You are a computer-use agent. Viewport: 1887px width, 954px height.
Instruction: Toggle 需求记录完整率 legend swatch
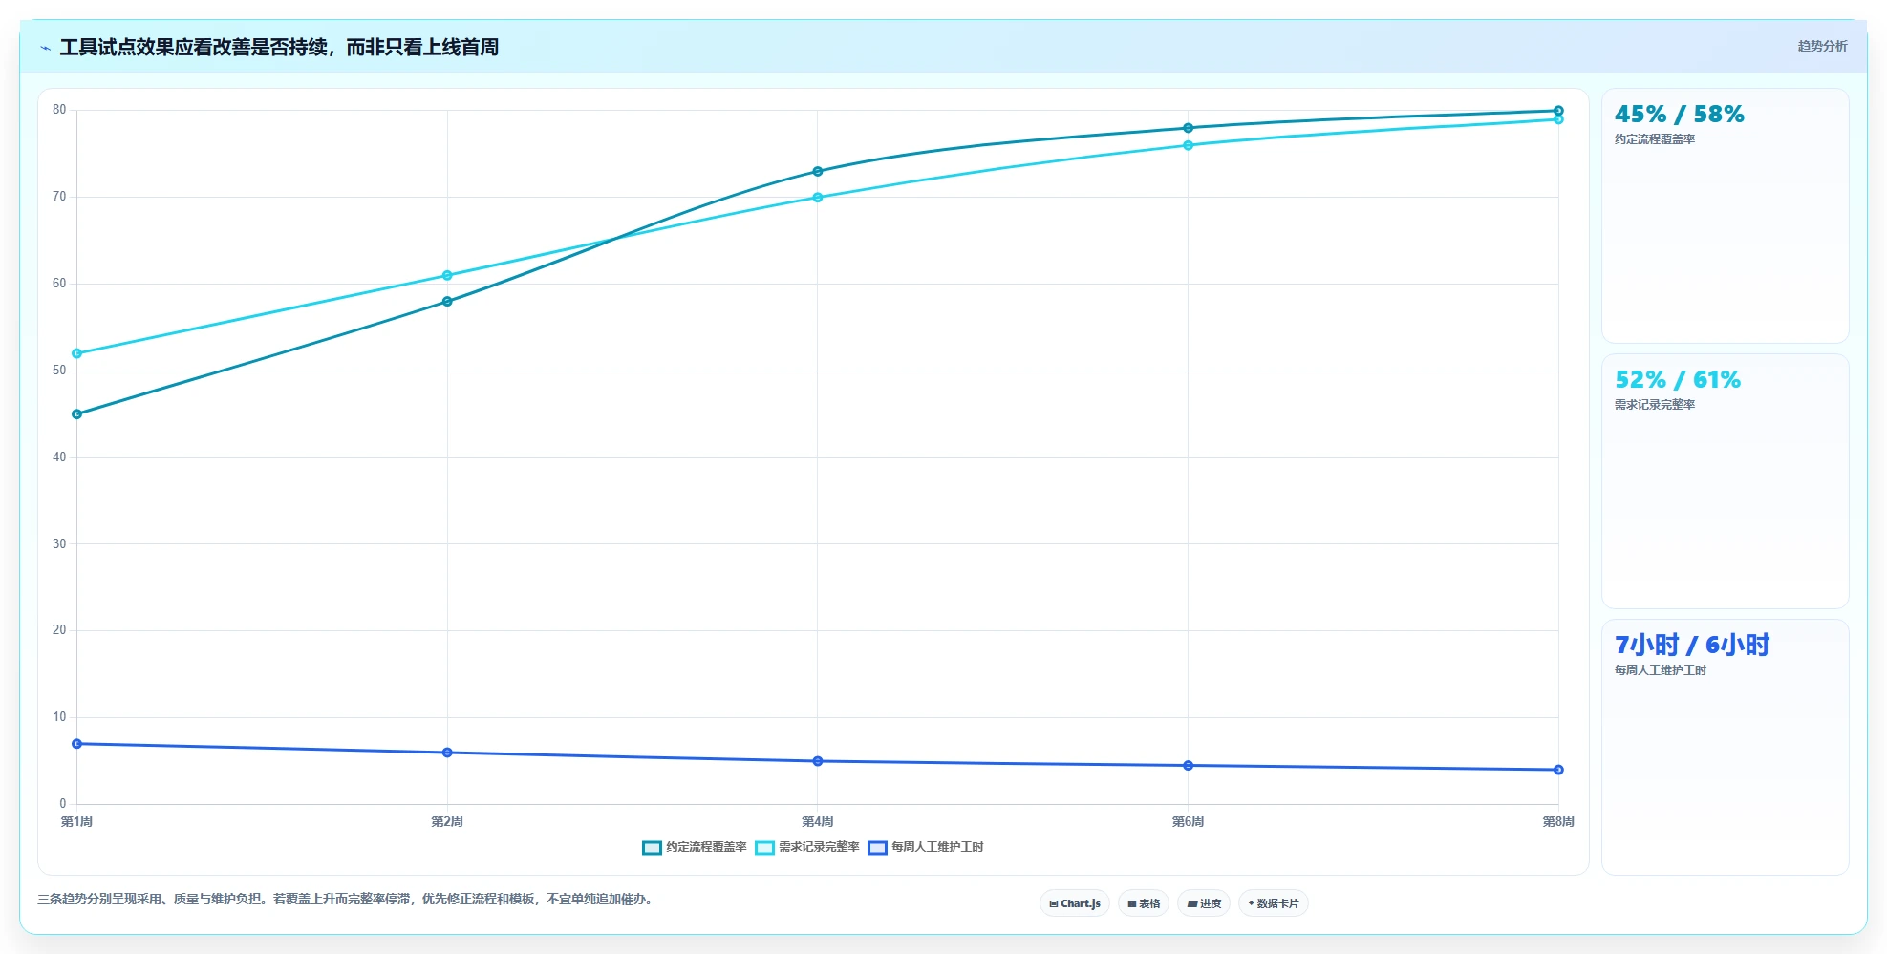point(764,848)
